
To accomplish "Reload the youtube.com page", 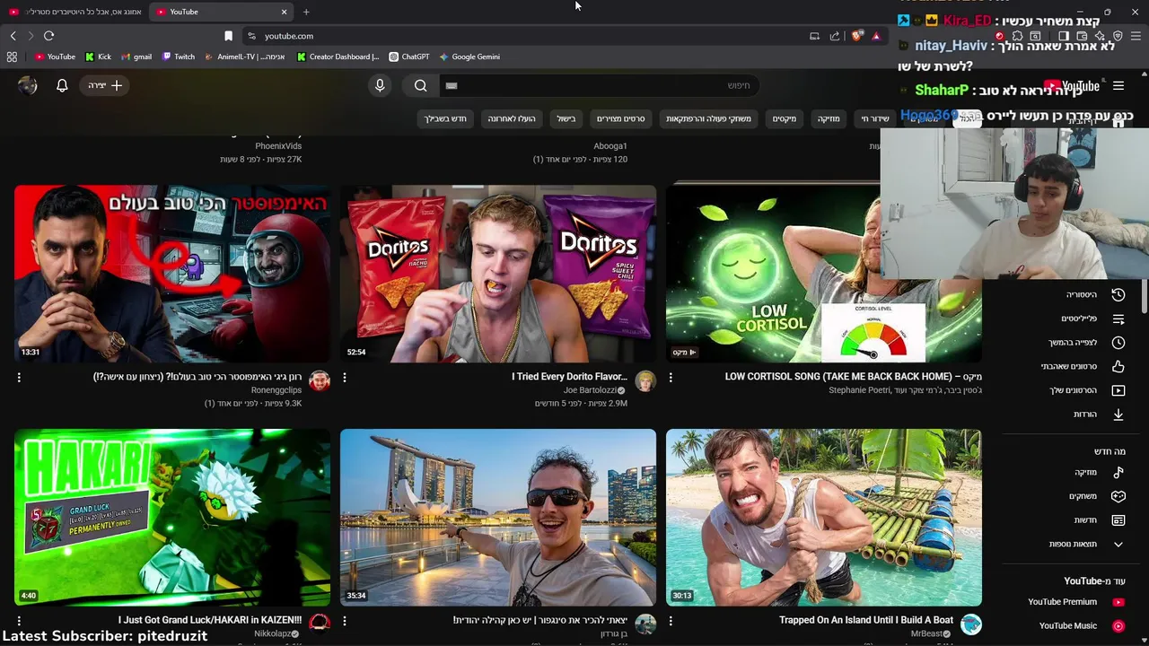I will 48,36.
